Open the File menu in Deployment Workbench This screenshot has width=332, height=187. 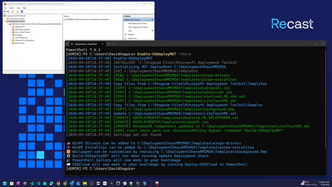[5, 8]
